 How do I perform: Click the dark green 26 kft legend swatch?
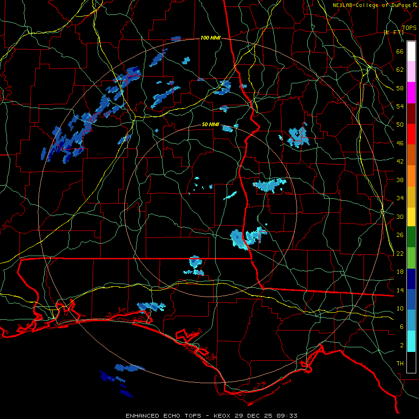411,237
